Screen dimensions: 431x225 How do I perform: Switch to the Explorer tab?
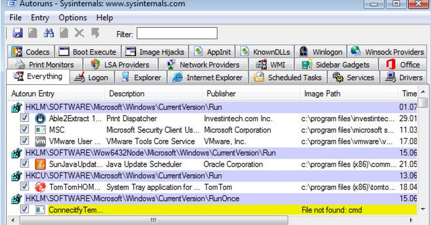coord(141,77)
